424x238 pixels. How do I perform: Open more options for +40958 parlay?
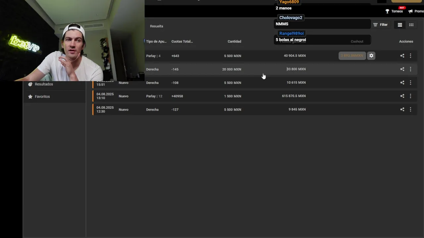[x=410, y=96]
